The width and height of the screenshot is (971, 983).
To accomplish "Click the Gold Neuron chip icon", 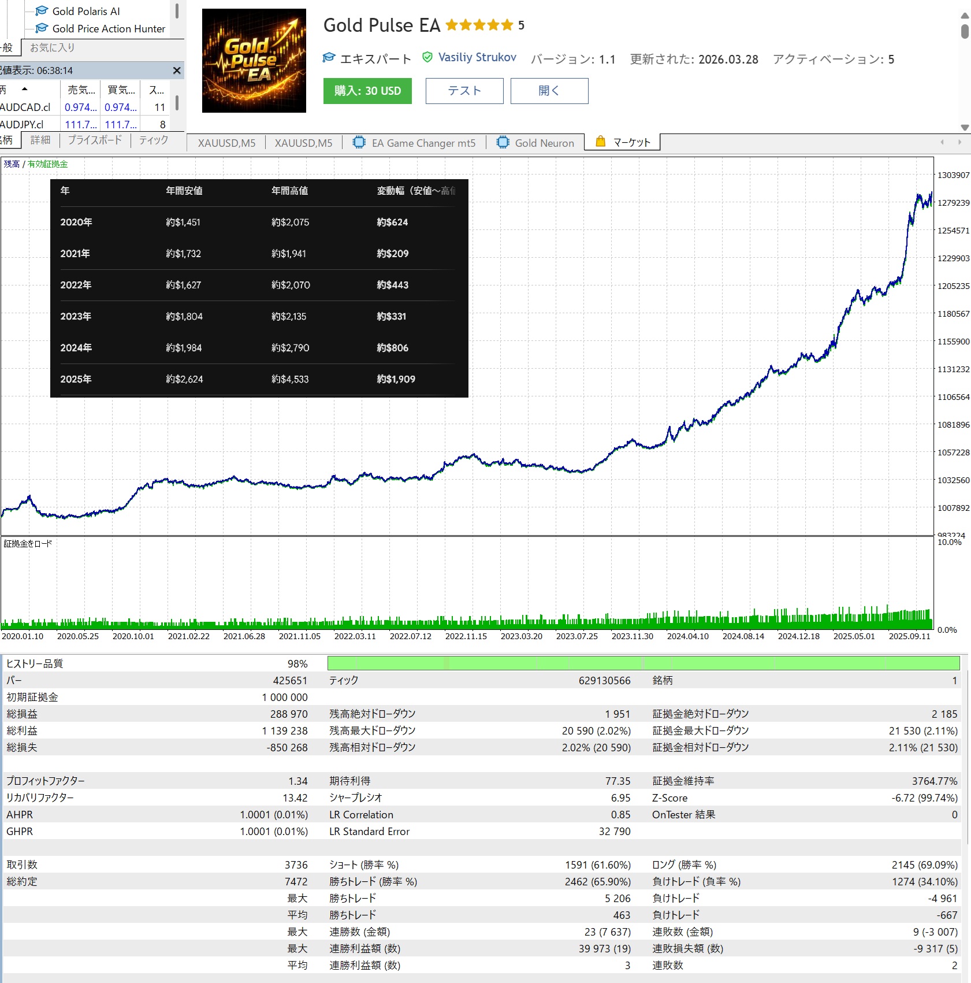I will coord(503,142).
